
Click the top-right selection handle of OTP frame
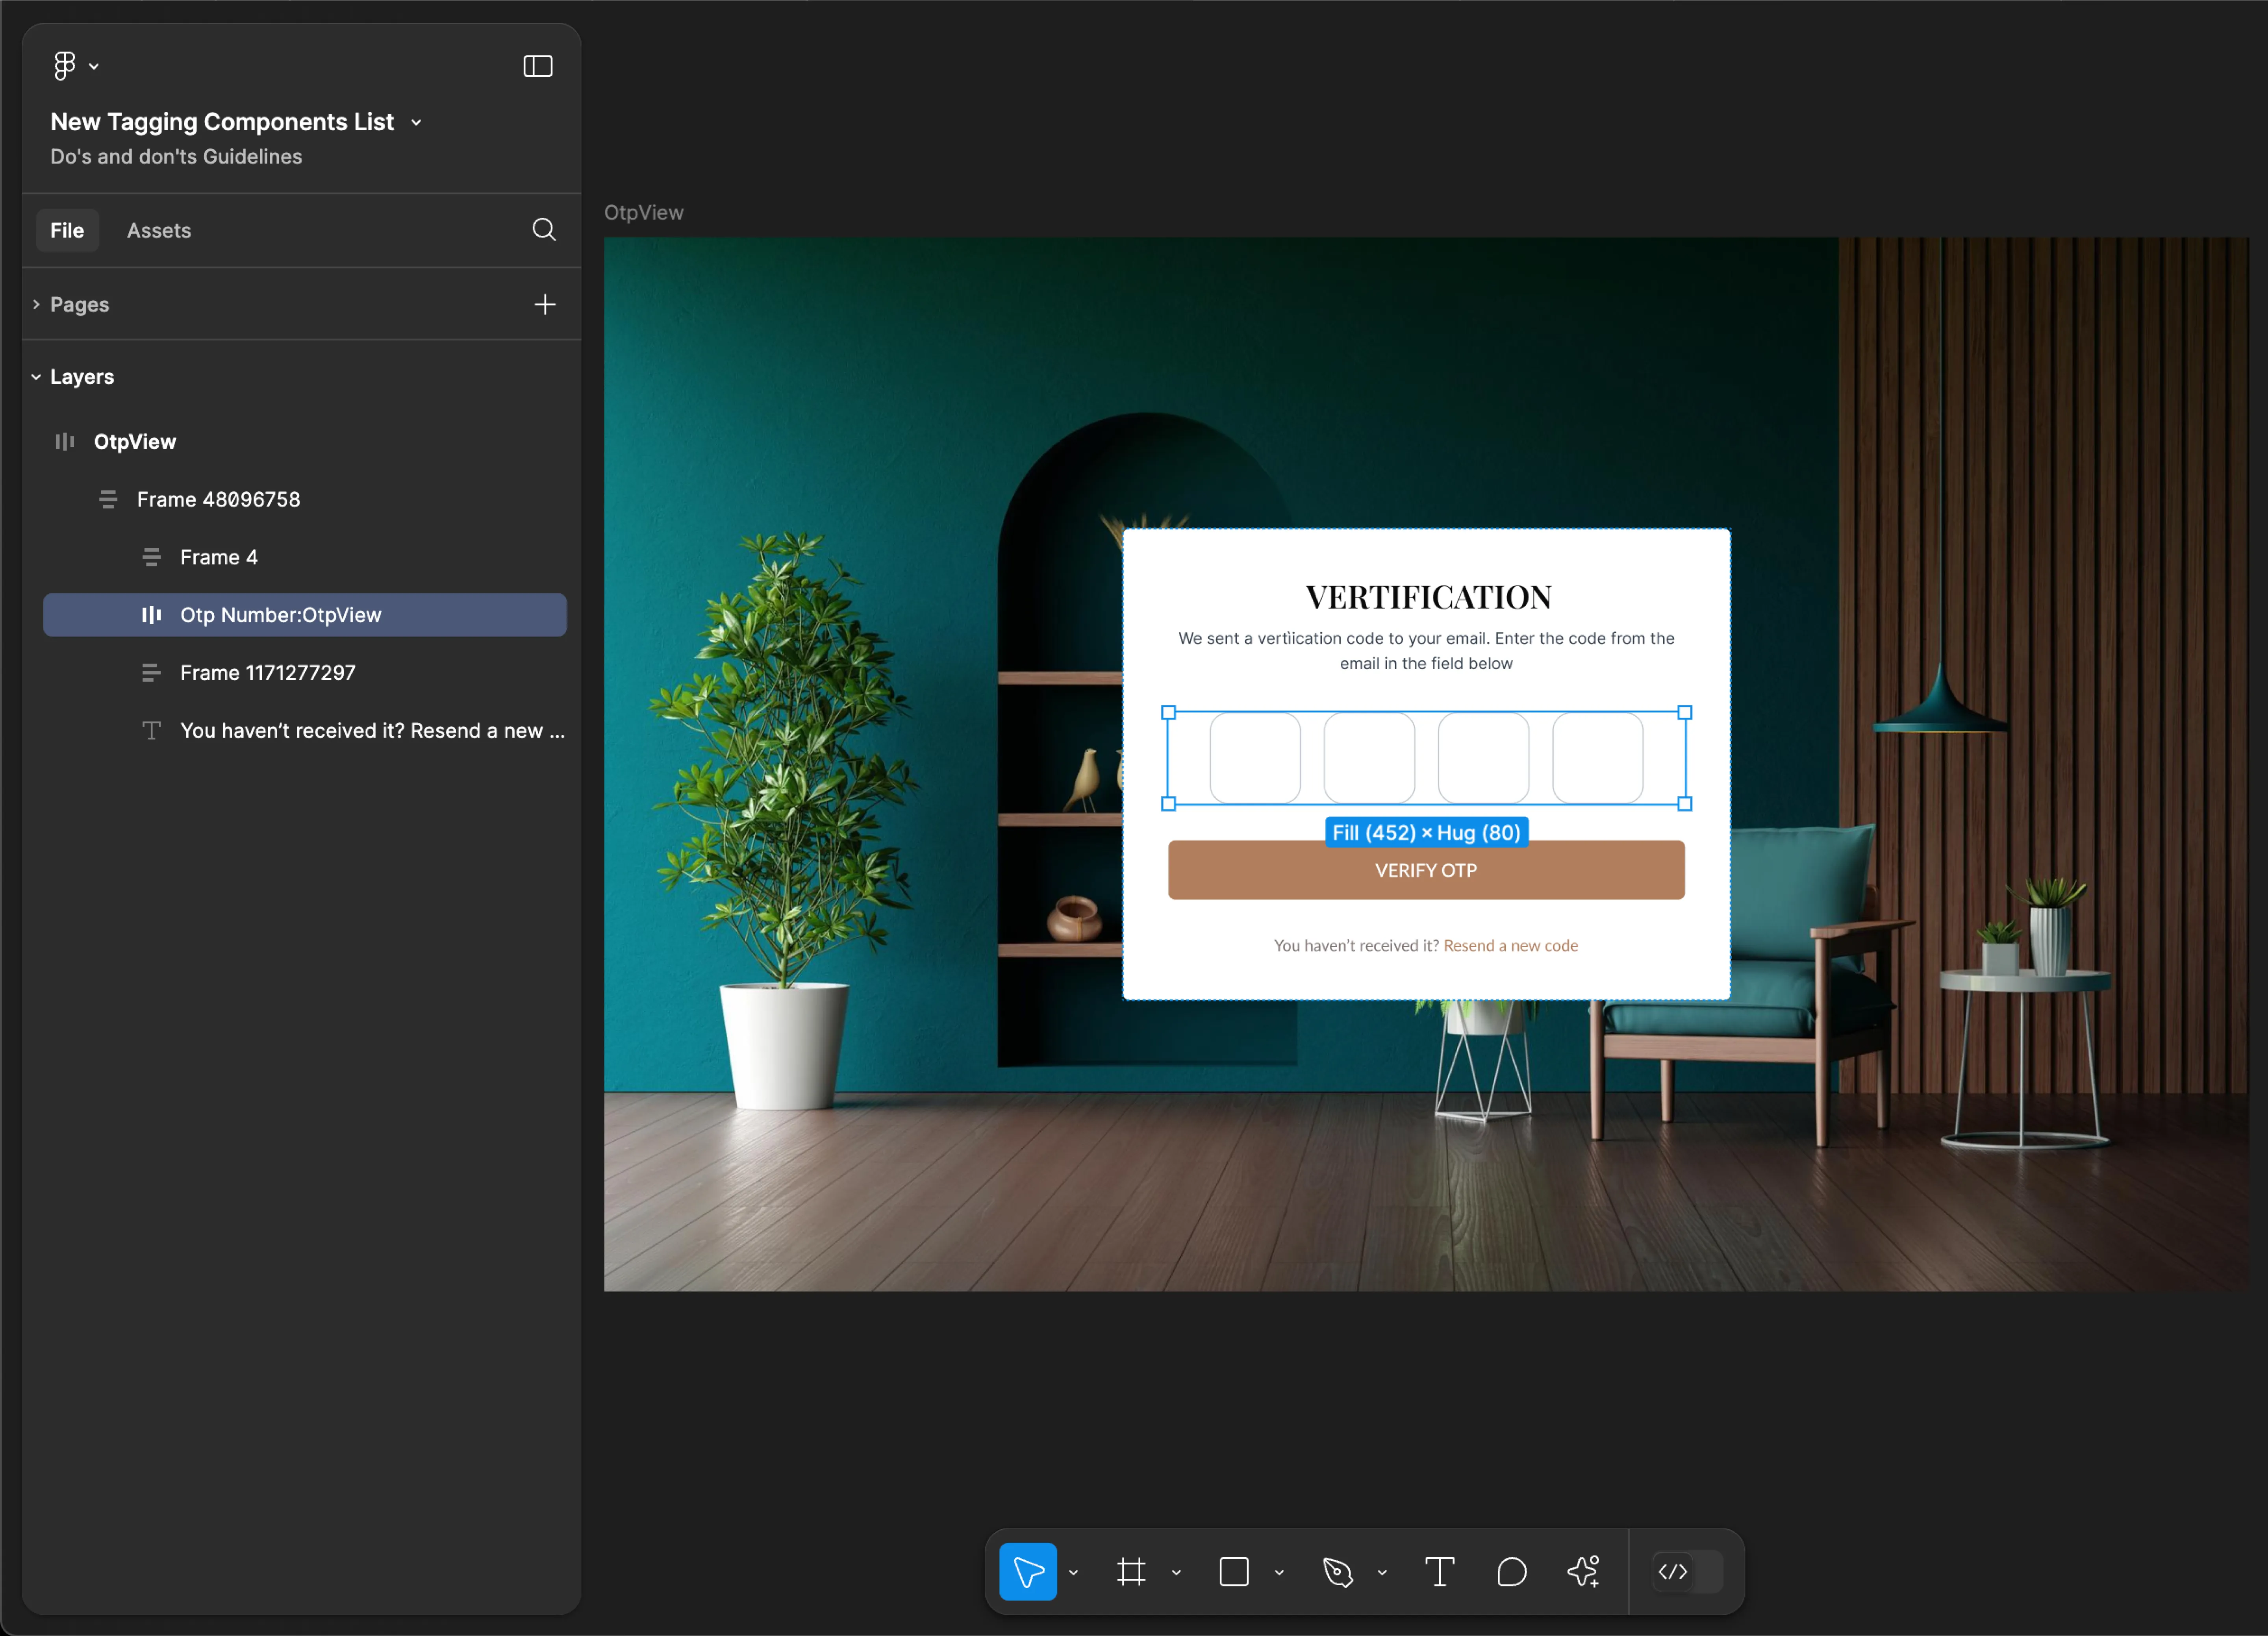(1685, 713)
